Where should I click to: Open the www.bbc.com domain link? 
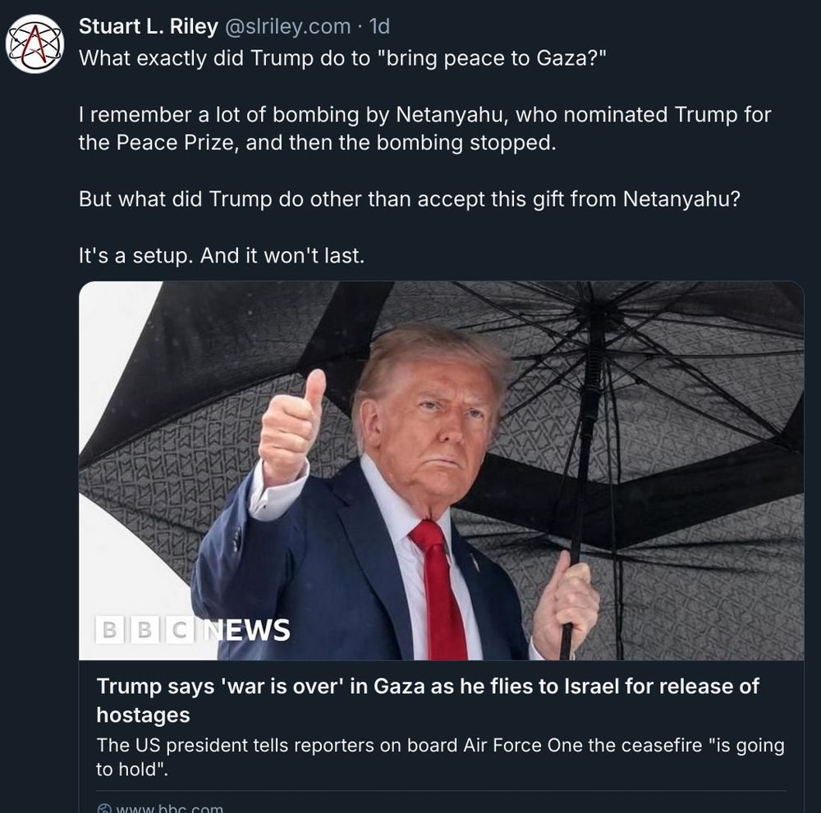coord(170,808)
